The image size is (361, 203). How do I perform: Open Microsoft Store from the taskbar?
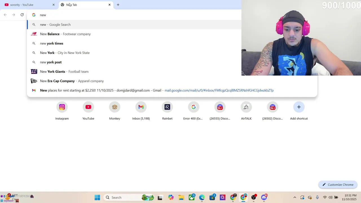(x=212, y=197)
